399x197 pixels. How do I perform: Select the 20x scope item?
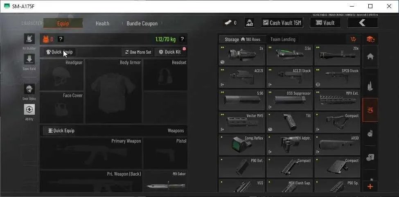(338, 55)
